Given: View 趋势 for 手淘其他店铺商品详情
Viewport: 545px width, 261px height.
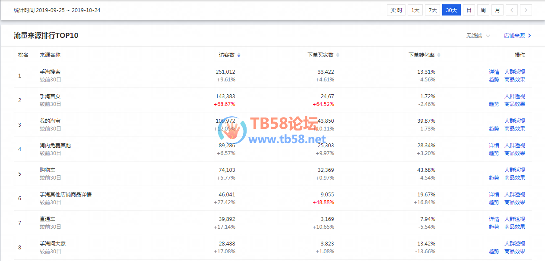Looking at the screenshot, I should [x=494, y=202].
